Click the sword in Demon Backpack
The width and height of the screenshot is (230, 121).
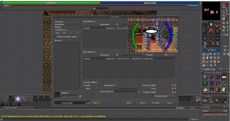click(x=212, y=77)
